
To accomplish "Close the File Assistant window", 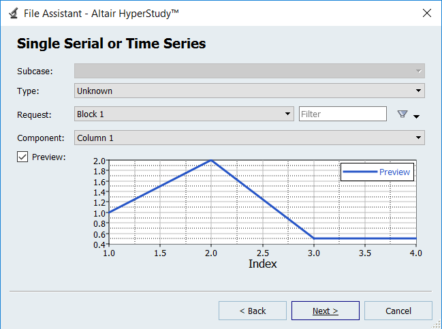I will (427, 13).
